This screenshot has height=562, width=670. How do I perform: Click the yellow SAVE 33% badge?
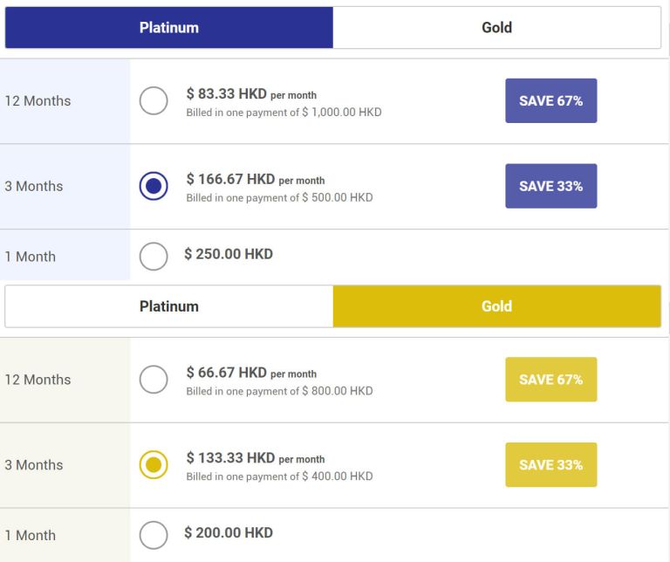click(x=550, y=465)
